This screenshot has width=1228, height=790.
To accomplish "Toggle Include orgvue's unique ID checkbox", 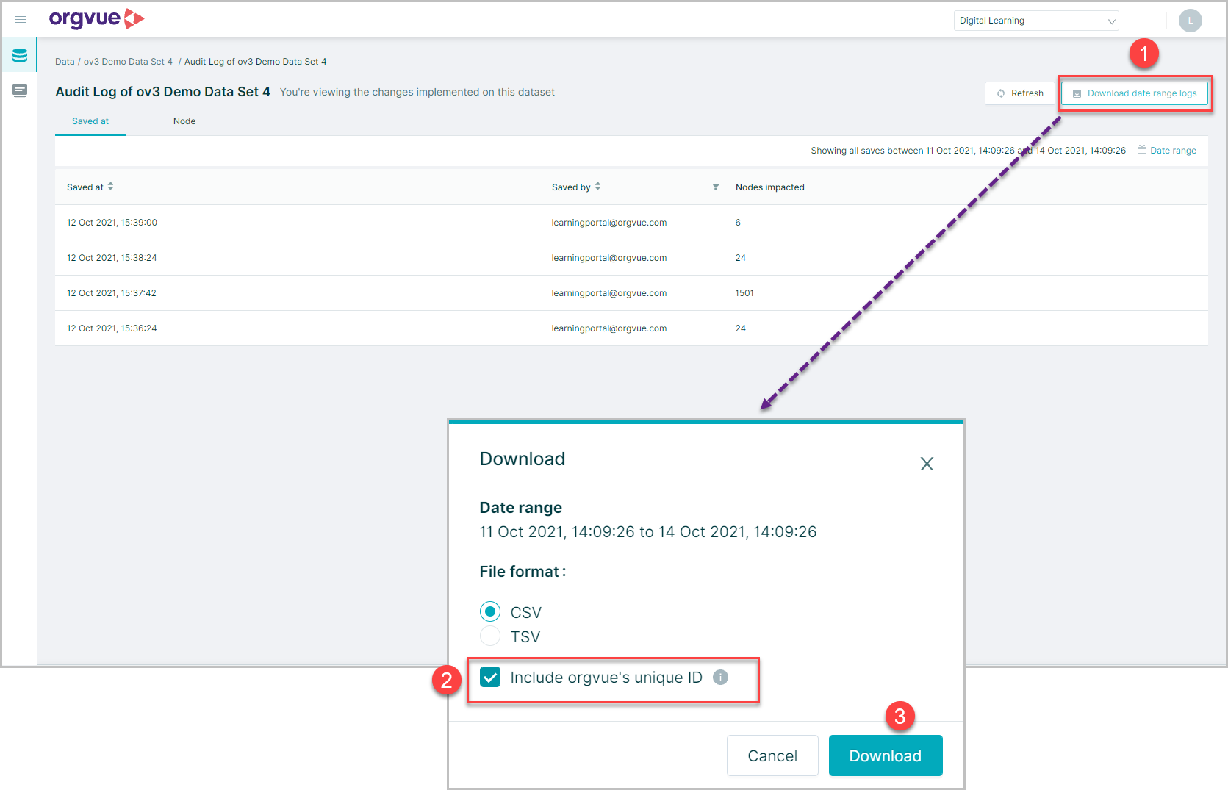I will point(490,677).
